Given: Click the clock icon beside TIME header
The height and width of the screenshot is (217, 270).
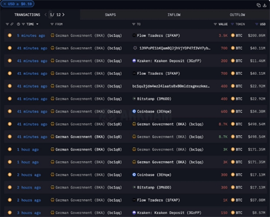Looking at the screenshot, I should pos(18,24).
